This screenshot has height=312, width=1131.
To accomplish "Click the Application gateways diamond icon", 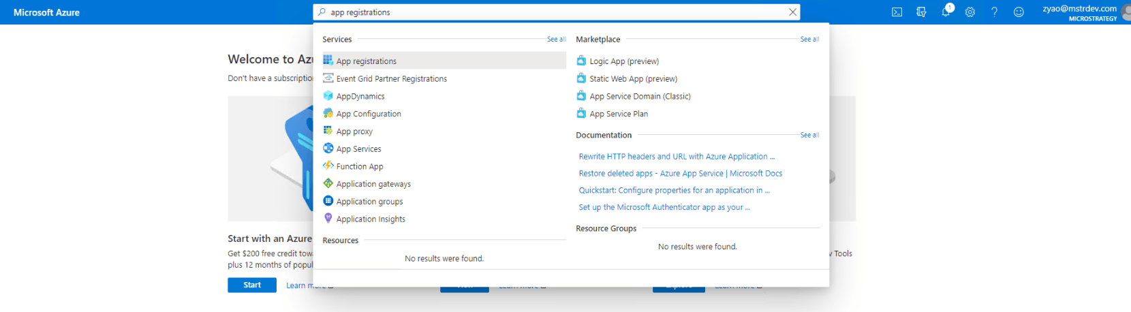I will pyautogui.click(x=328, y=183).
